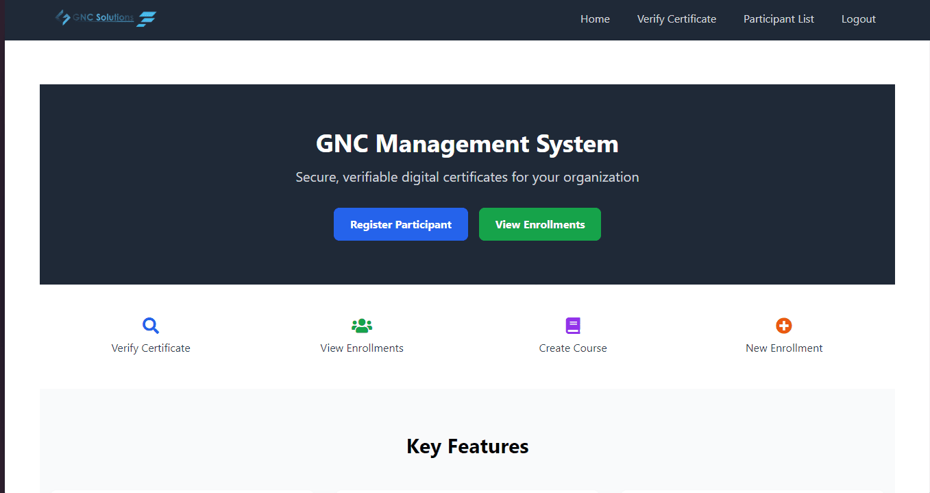This screenshot has height=493, width=930.
Task: Click the Key Features section heading
Action: coord(467,446)
